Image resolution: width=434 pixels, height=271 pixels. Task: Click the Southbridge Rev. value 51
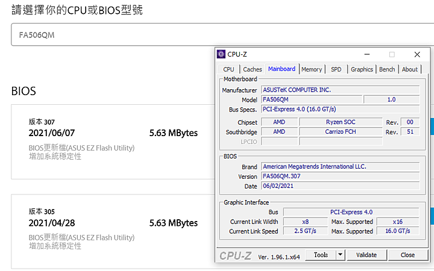click(x=410, y=132)
